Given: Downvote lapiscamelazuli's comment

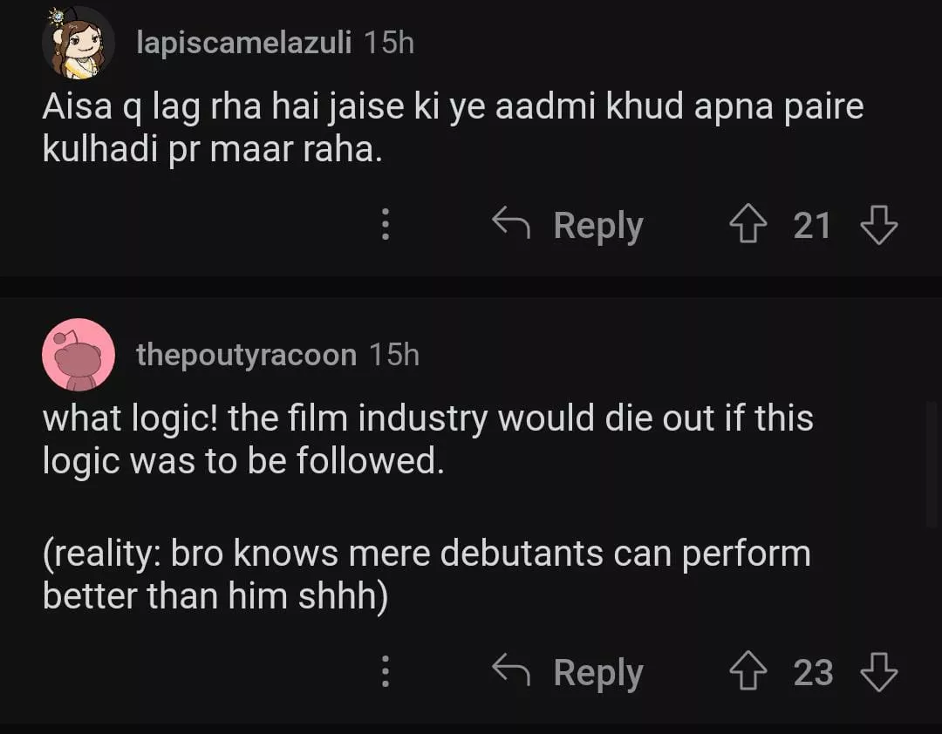Looking at the screenshot, I should point(878,226).
